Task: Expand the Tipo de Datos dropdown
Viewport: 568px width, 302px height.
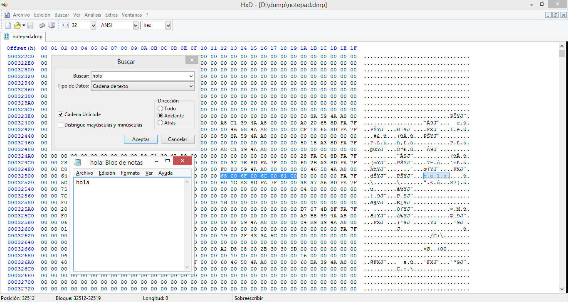Action: click(191, 86)
